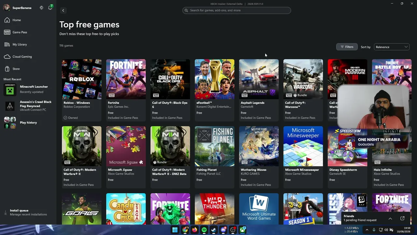Screen dimensions: 417x235
Task: Open the volume tray icon
Action: 386,230
